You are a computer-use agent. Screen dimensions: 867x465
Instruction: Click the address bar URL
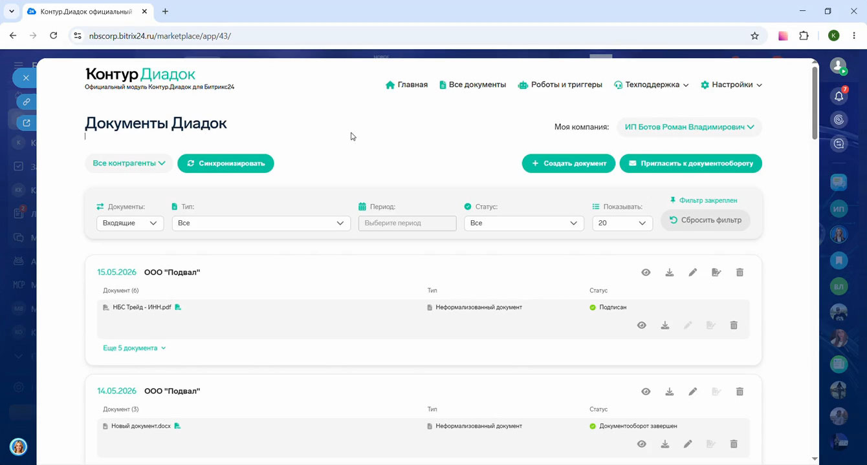click(160, 36)
